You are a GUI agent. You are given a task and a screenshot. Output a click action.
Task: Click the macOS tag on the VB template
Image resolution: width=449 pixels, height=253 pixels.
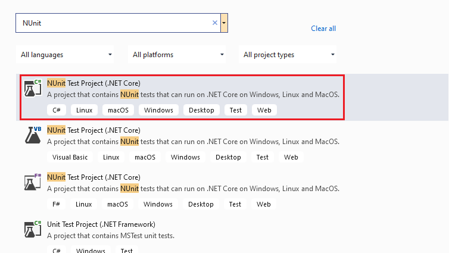pyautogui.click(x=145, y=157)
